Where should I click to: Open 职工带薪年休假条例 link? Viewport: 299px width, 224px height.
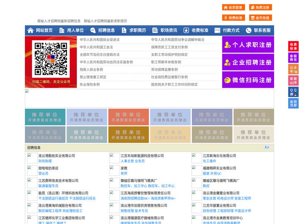(x=166, y=62)
